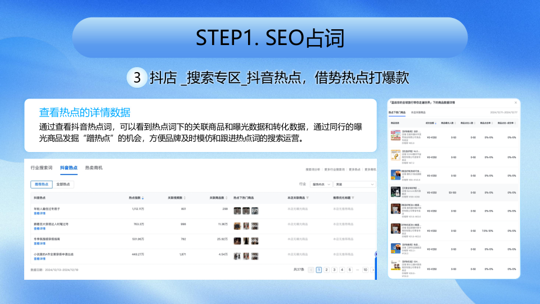Image resolution: width=540 pixels, height=304 pixels.
Task: Sort by 热点指数 column arrows
Action: point(143,198)
